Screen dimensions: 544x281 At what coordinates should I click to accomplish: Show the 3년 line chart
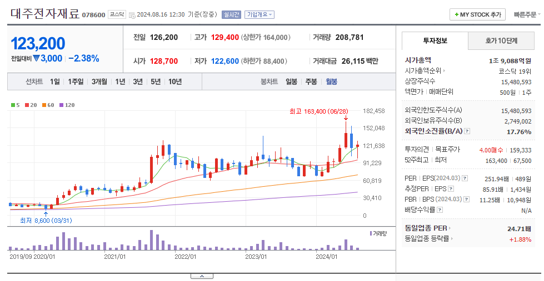(x=138, y=81)
